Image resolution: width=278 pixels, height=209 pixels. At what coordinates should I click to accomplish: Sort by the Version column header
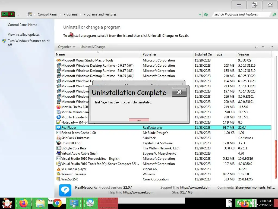(254, 54)
